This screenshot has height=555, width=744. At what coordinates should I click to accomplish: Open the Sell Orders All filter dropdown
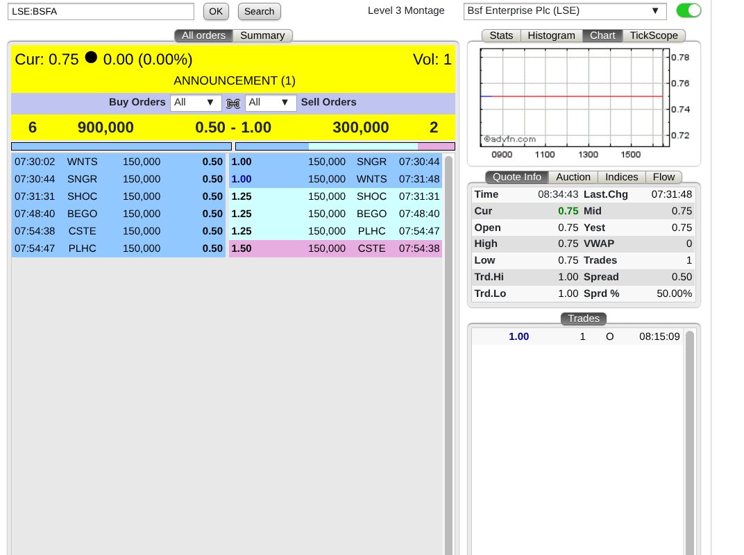point(271,103)
